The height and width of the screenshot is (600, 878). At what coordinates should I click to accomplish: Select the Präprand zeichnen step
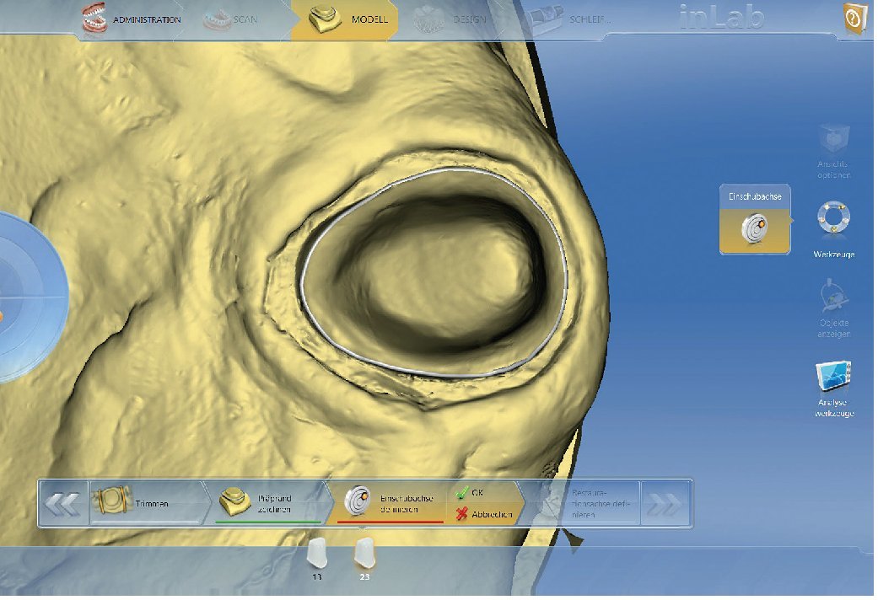(x=267, y=503)
